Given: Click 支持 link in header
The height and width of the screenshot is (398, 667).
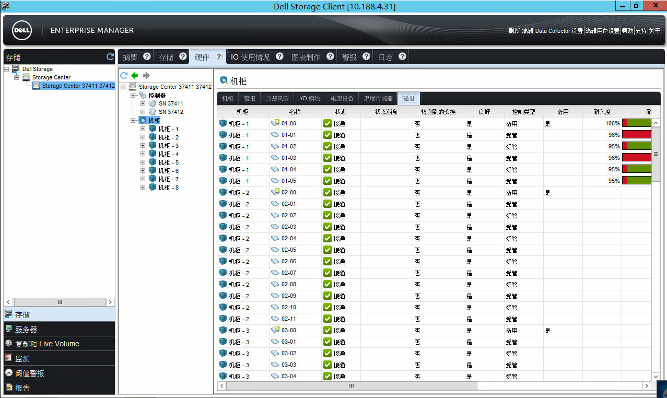Looking at the screenshot, I should (x=641, y=31).
